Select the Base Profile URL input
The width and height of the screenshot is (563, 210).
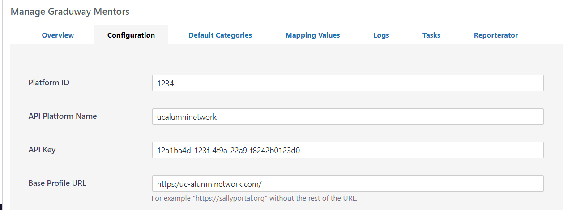(x=347, y=184)
